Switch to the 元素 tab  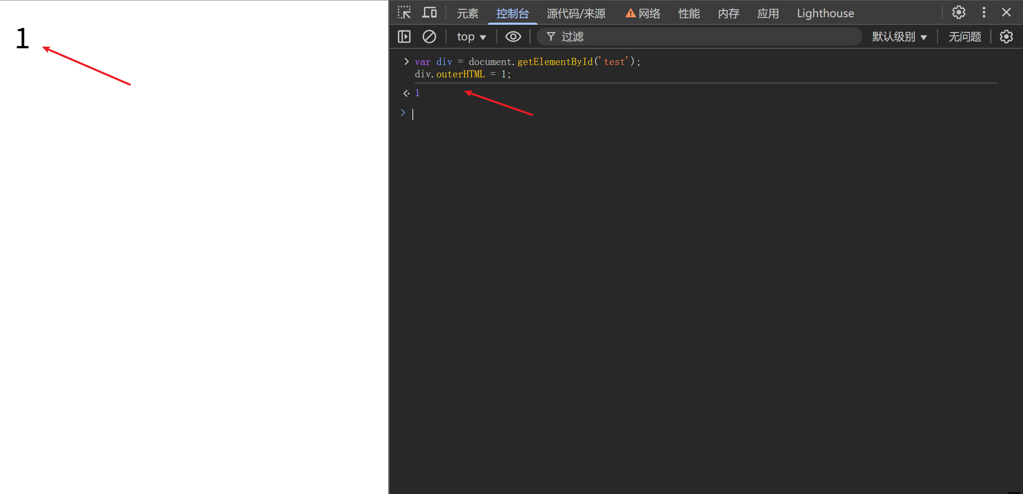(x=468, y=14)
